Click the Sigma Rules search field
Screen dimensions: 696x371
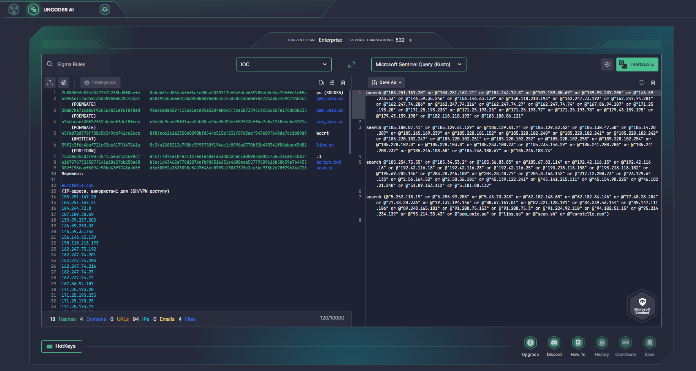tap(76, 64)
